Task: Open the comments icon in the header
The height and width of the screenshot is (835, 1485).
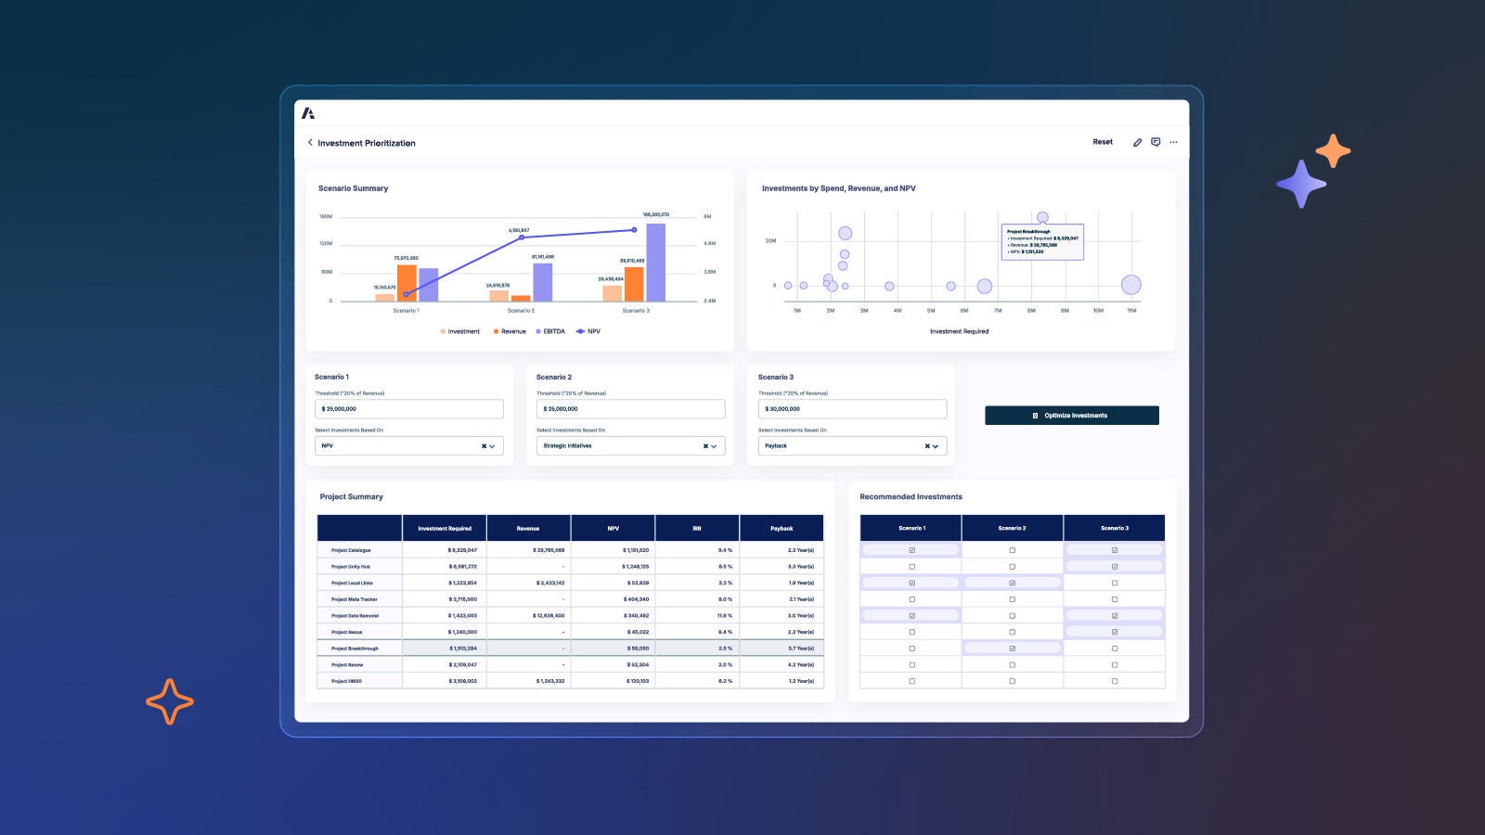Action: [x=1156, y=142]
